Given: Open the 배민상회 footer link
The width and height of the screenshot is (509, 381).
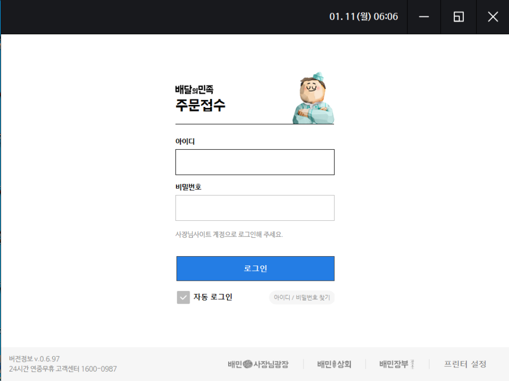Looking at the screenshot, I should click(334, 364).
